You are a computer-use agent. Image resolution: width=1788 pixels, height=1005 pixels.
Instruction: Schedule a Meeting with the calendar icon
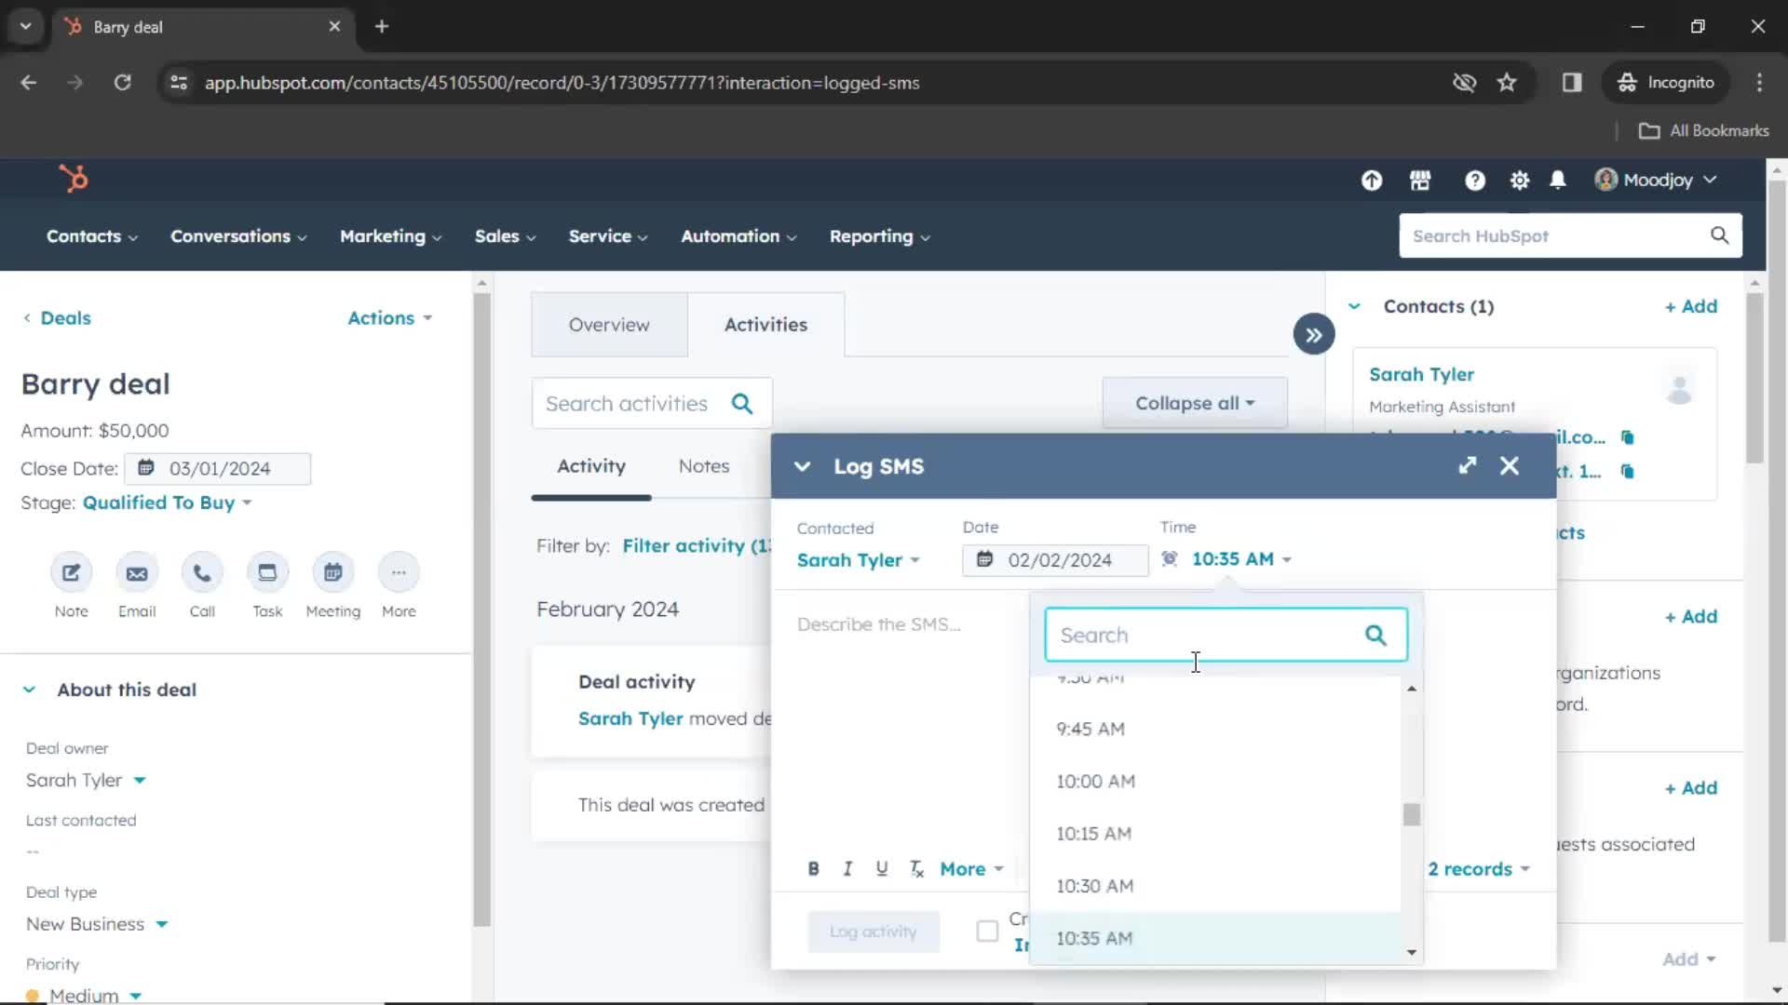(332, 573)
